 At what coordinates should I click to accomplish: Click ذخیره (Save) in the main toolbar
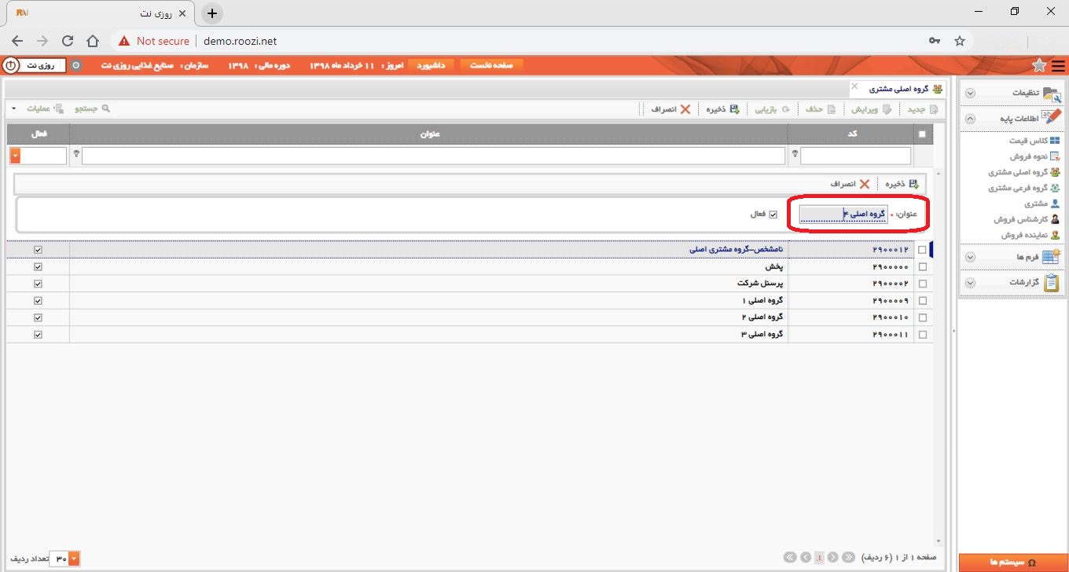point(723,109)
